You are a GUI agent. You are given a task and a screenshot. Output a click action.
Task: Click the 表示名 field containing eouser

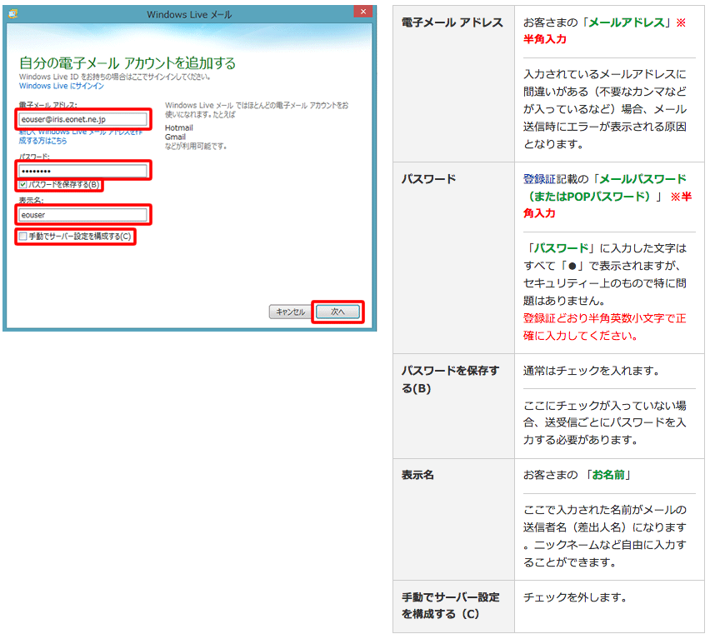83,215
